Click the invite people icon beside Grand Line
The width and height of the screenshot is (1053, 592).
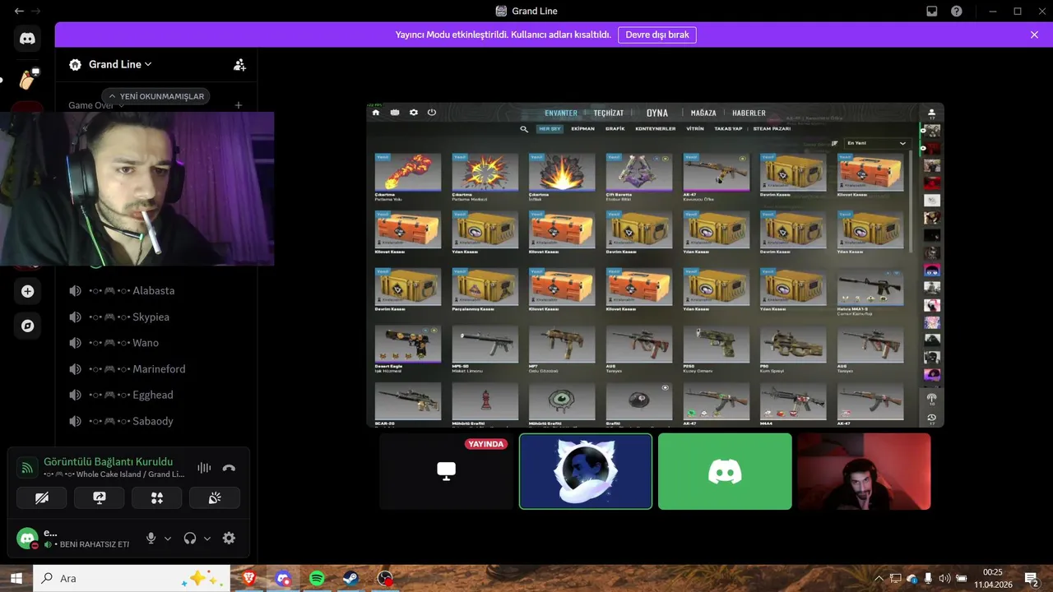pyautogui.click(x=239, y=64)
